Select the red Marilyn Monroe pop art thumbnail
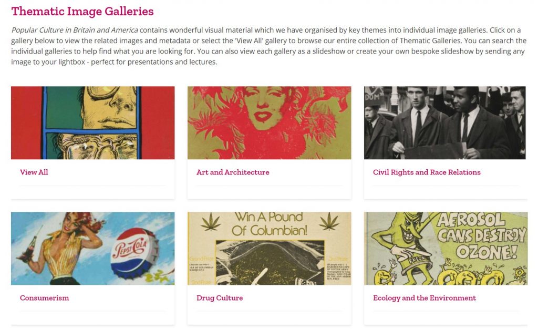 (269, 122)
